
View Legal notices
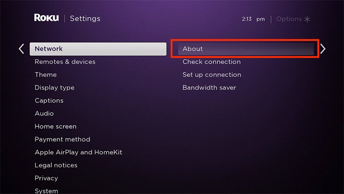(56, 165)
